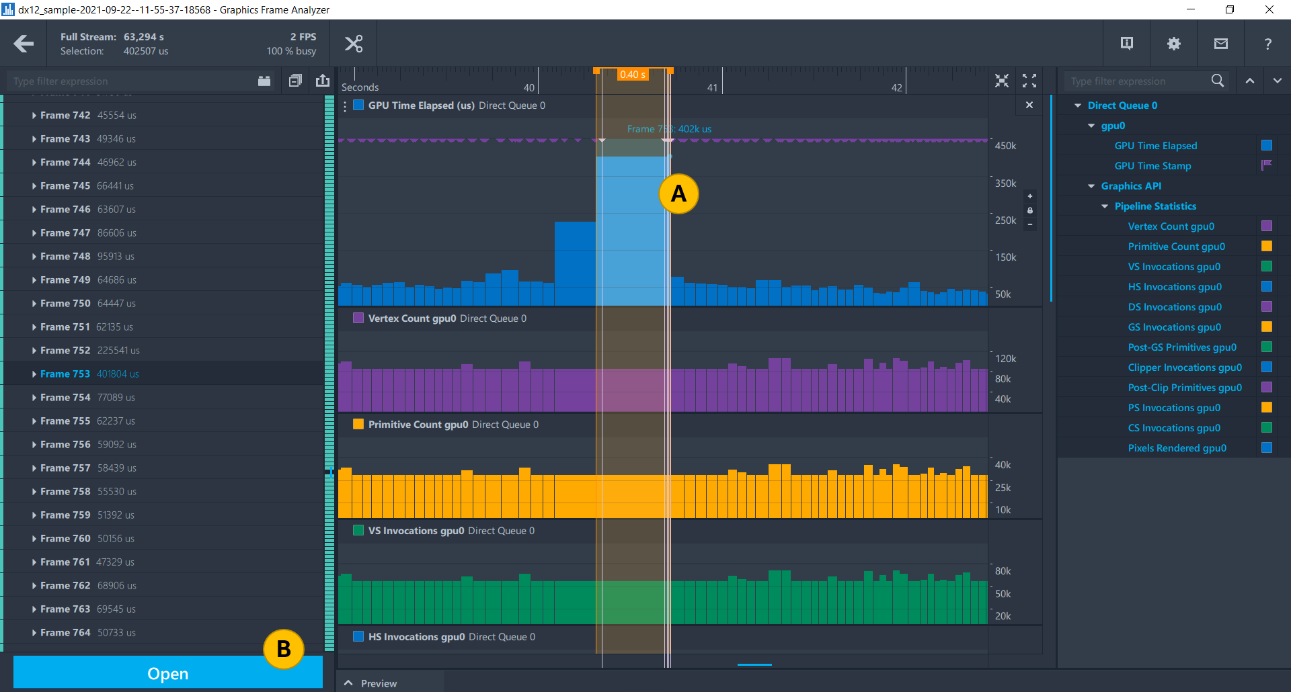Open the settings gear icon
This screenshot has width=1291, height=692.
1173,44
